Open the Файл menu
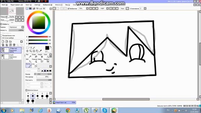Viewport: 201px width, 113px height. point(4,5)
